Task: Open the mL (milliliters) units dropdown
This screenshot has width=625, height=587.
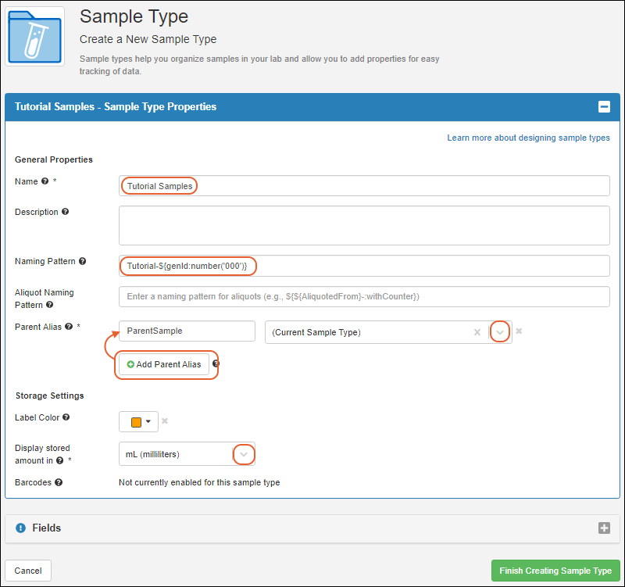Action: tap(244, 454)
